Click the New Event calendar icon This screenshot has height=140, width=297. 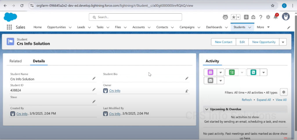(x=211, y=72)
